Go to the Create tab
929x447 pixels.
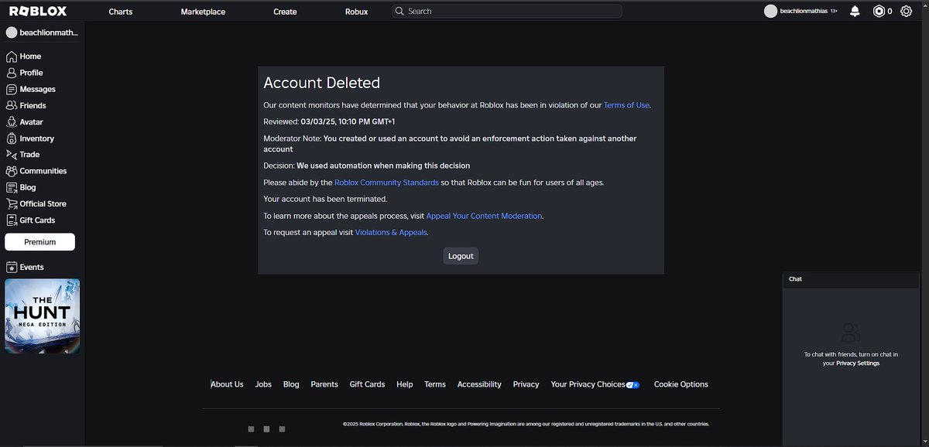point(285,12)
